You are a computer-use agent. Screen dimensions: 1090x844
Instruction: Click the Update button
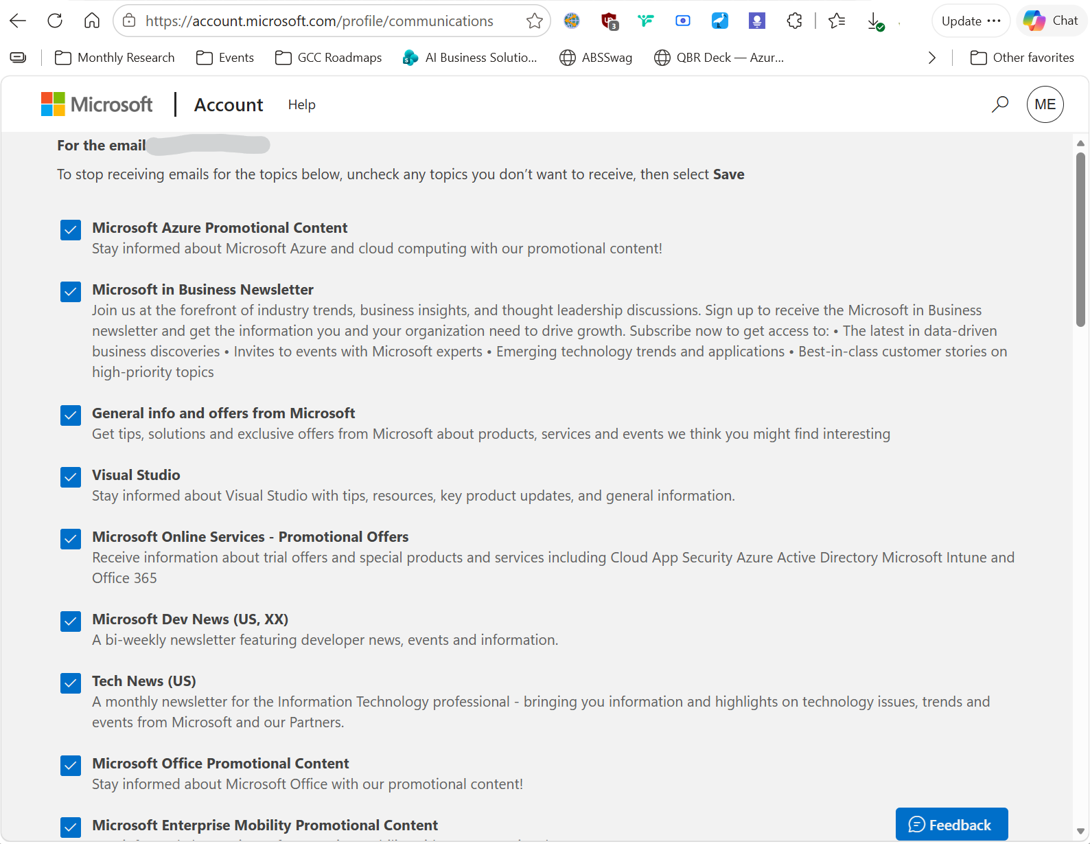tap(971, 21)
